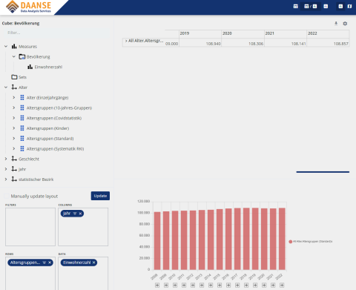
Task: Click the plus icon under the 2022 bar
Action: 282,285
